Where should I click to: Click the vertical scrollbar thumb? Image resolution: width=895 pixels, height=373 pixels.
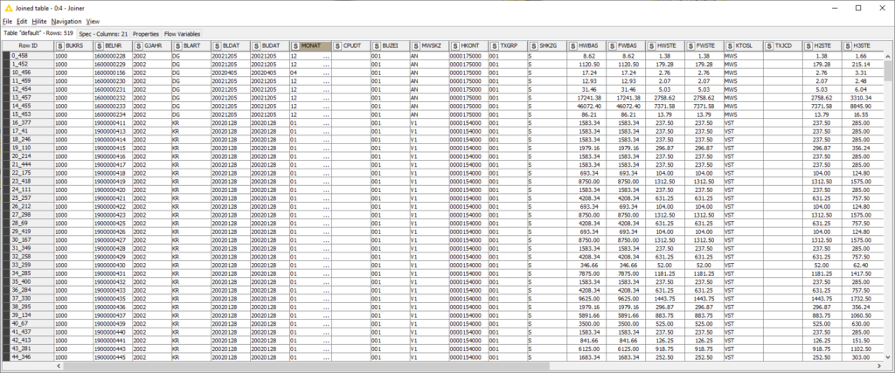889,70
